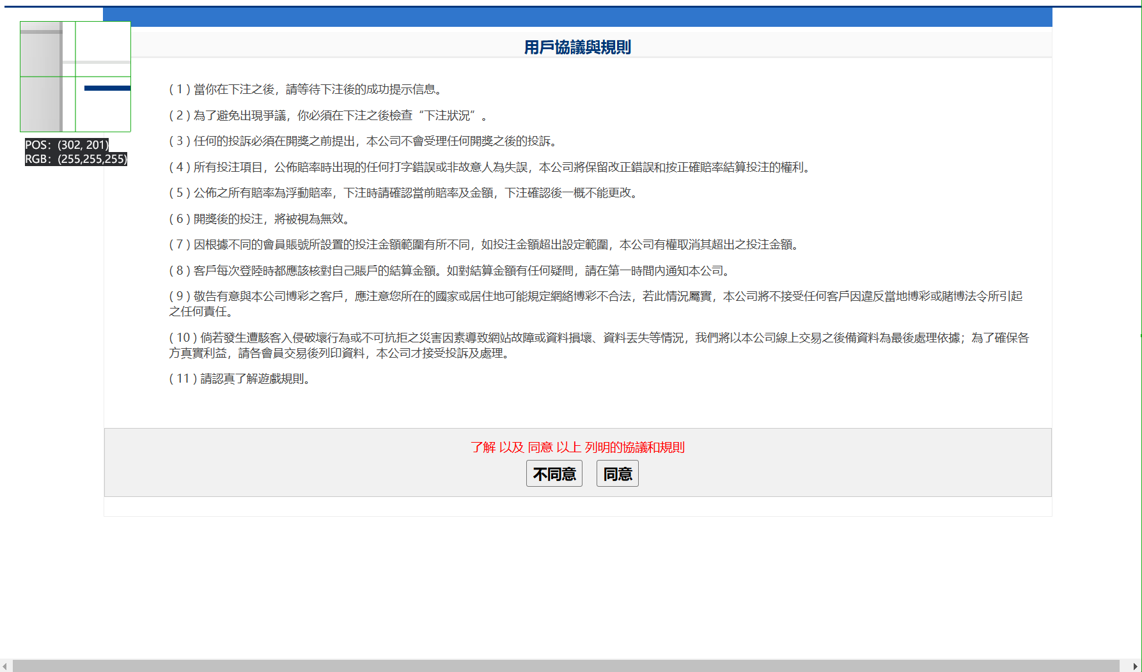1142x672 pixels.
Task: Click the horizontal scrollbar right arrow
Action: (x=1135, y=666)
